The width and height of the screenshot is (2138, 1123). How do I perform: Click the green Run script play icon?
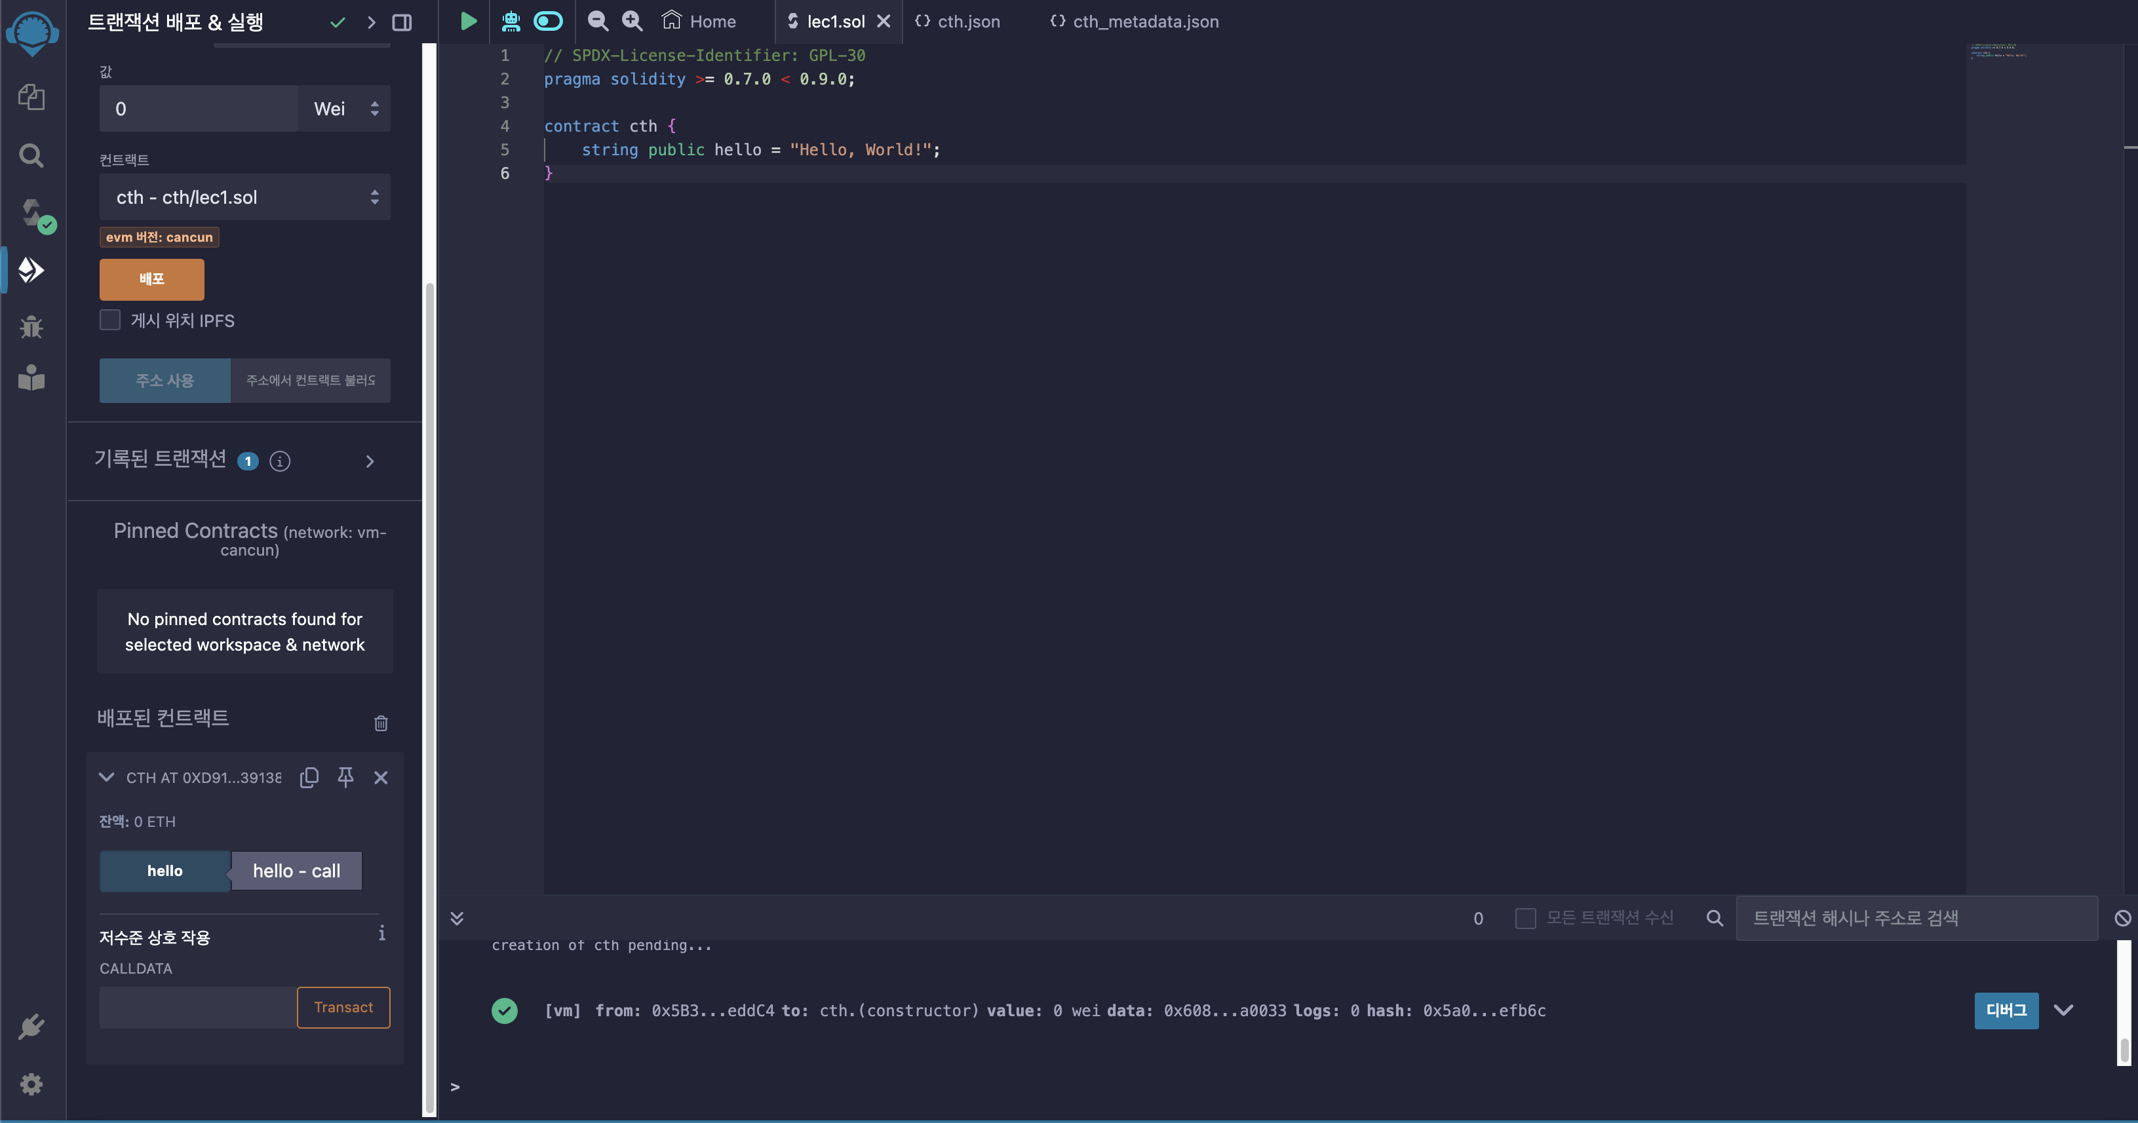point(468,22)
